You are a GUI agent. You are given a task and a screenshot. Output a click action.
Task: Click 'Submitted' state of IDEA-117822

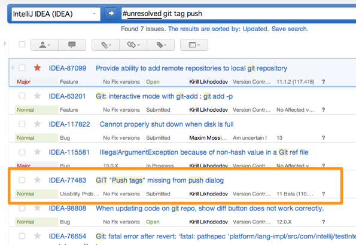pos(158,138)
